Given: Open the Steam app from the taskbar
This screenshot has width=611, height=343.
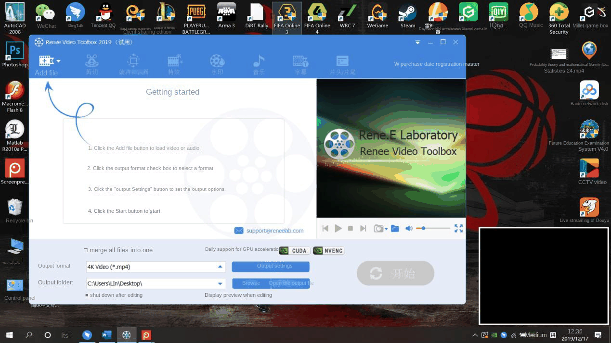Looking at the screenshot, I should tap(407, 13).
